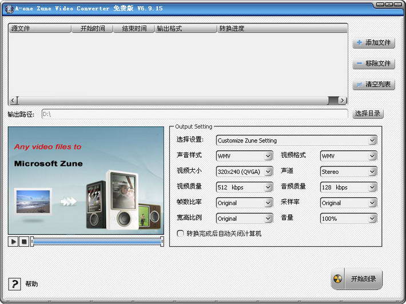Click the 源文件 column header
Image resolution: width=406 pixels, height=304 pixels.
(x=40, y=29)
